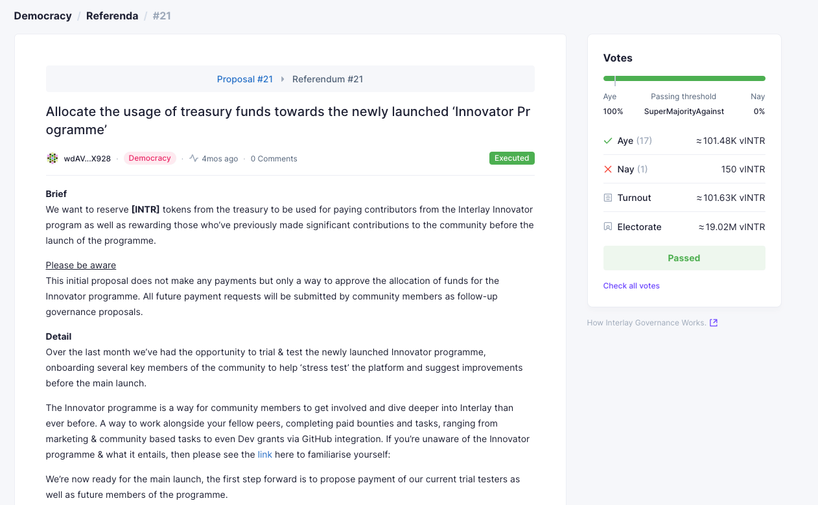Click wdAV...X928 author address

point(88,159)
